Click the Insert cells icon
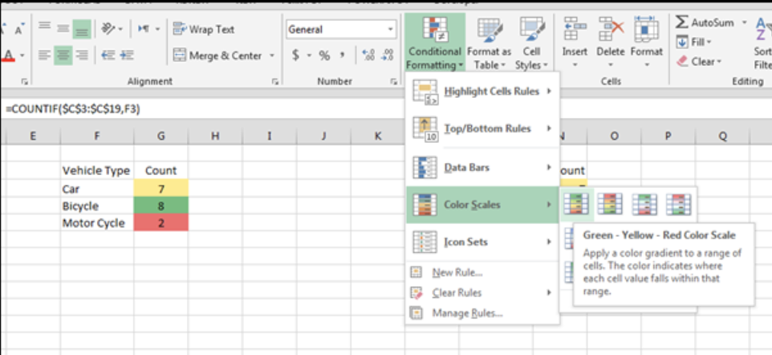772x355 pixels. pos(575,30)
